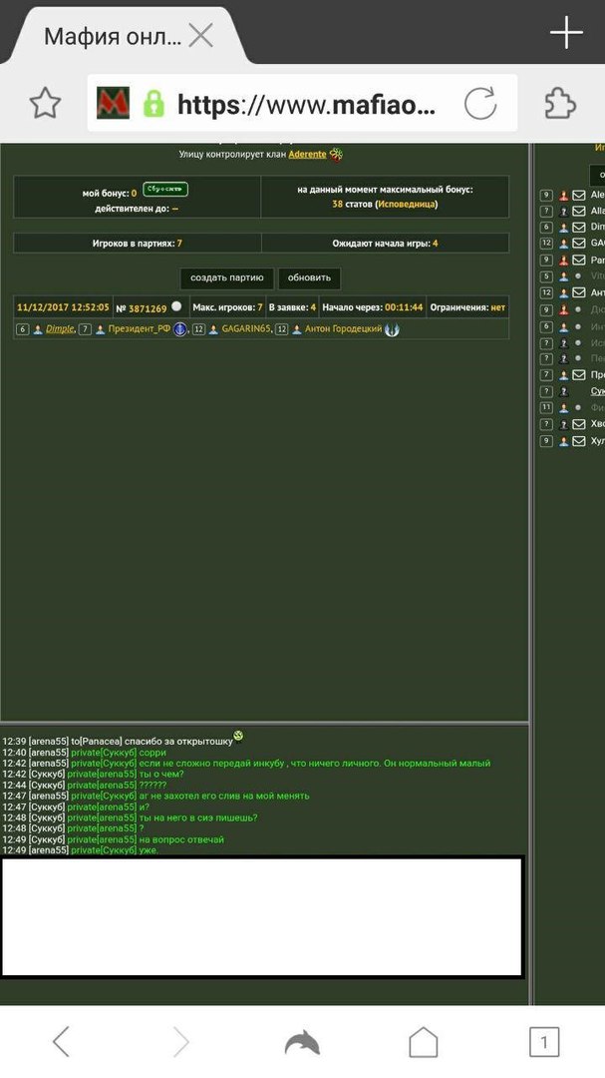Open the tab switcher showing 1 tab
Screen dimensions: 605x1078
[x=543, y=1043]
